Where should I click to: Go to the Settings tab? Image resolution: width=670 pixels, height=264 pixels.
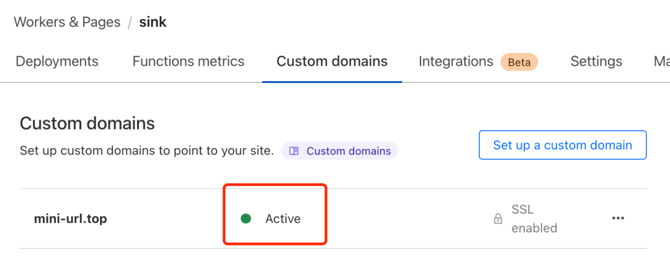click(x=596, y=61)
